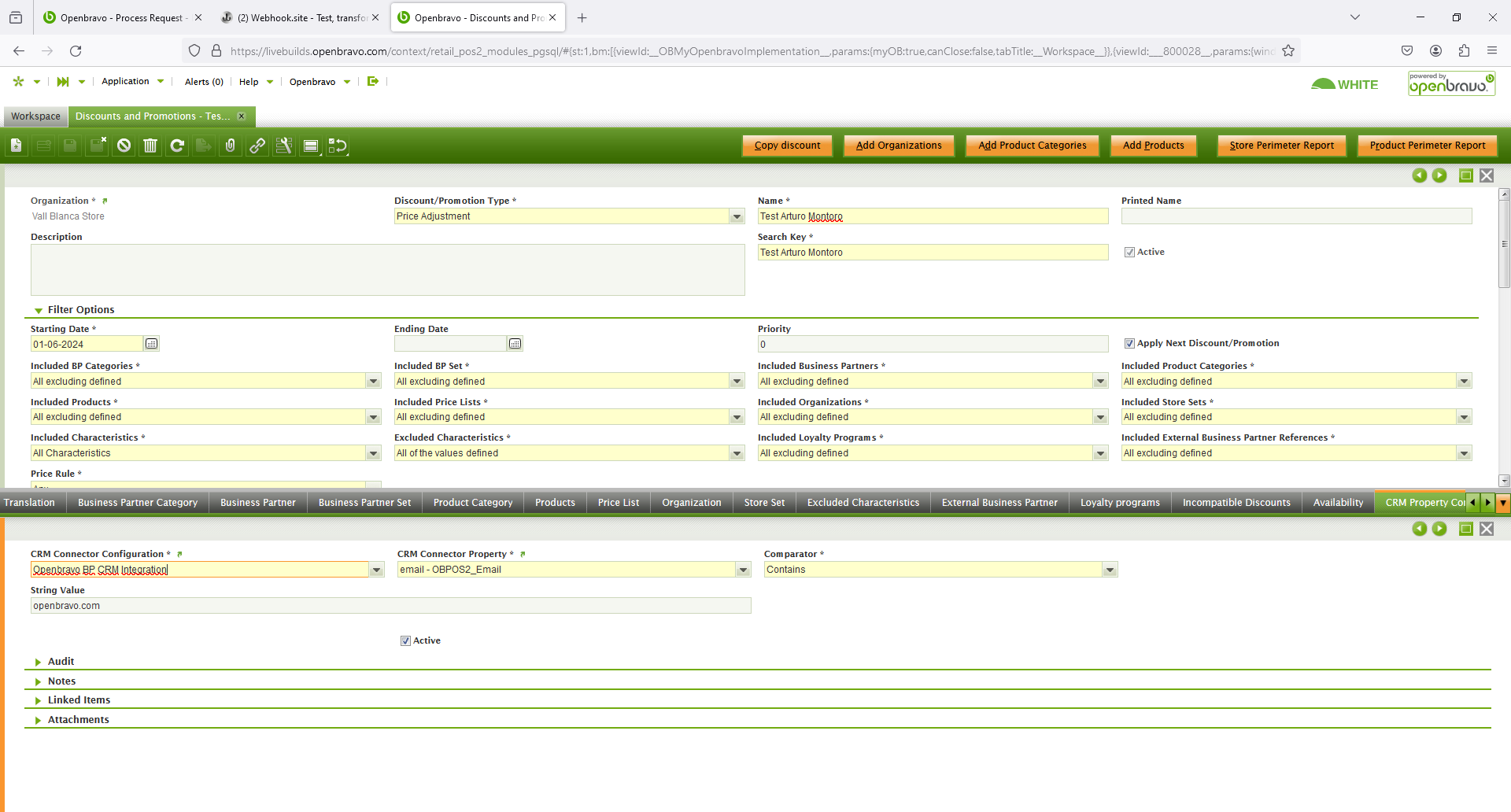This screenshot has height=812, width=1511.
Task: Uncheck the Active checkbox beside Search Key
Action: 1129,253
